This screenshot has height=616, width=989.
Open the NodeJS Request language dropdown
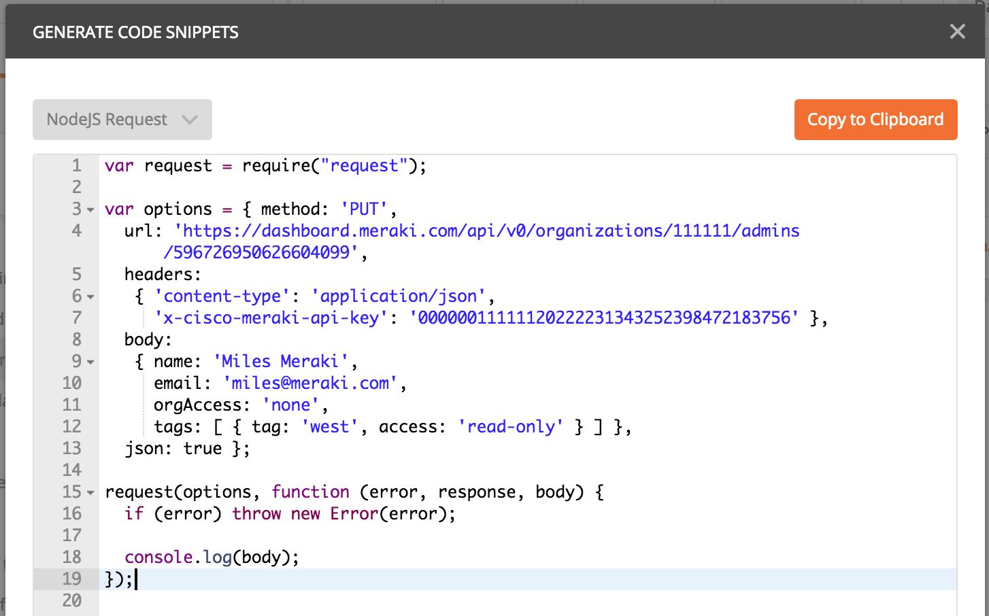tap(122, 120)
